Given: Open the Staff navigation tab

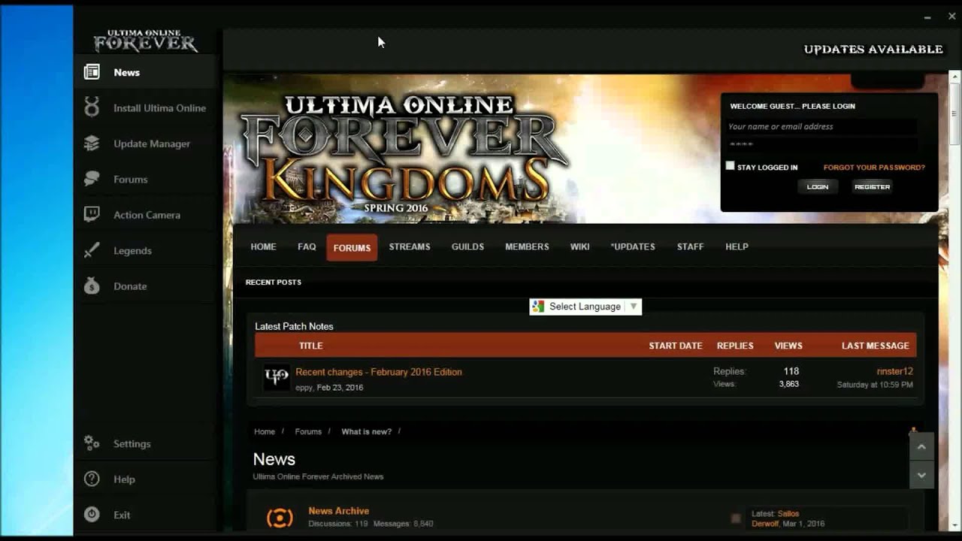Looking at the screenshot, I should tap(690, 246).
